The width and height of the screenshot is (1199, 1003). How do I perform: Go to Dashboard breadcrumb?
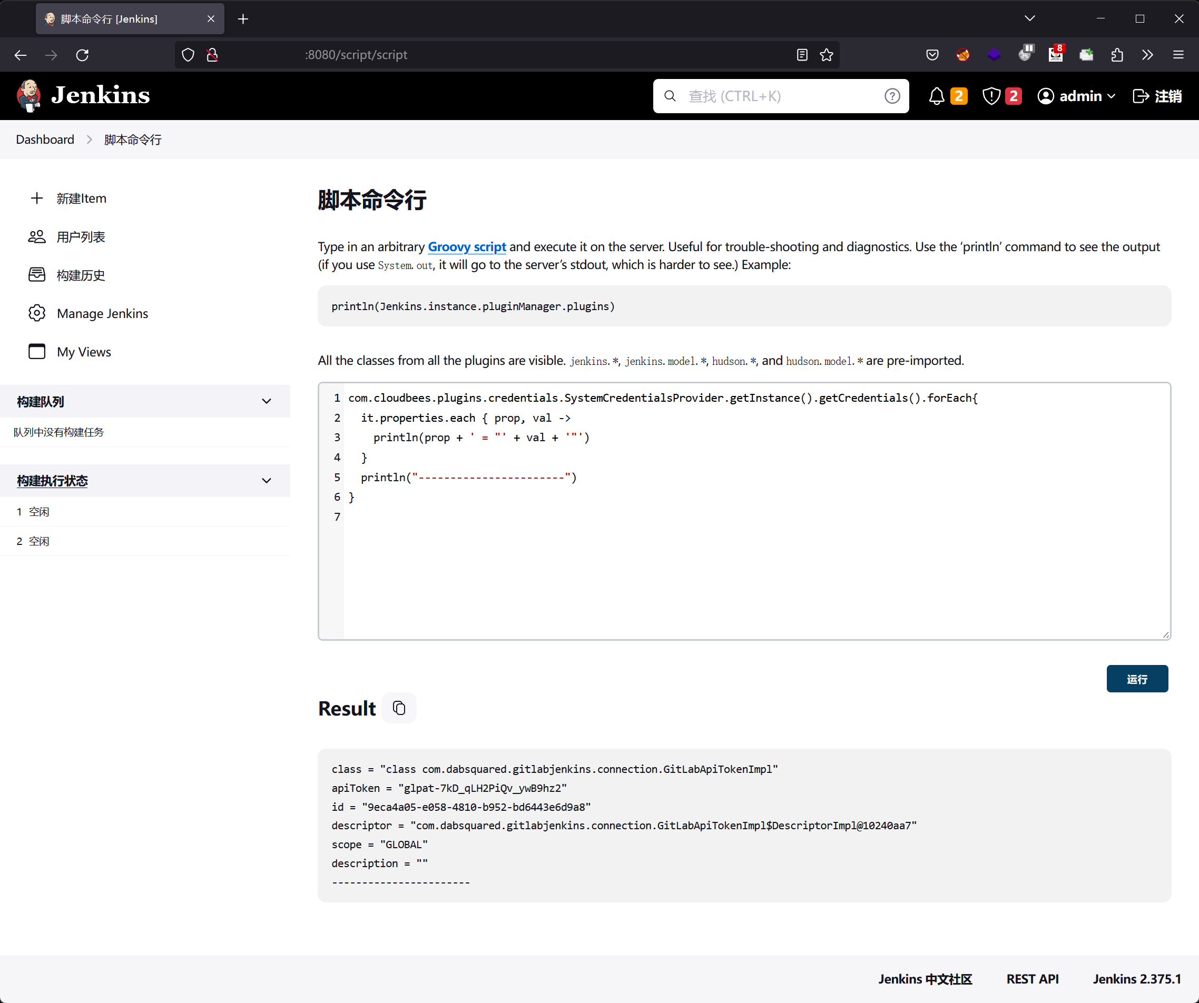click(45, 139)
